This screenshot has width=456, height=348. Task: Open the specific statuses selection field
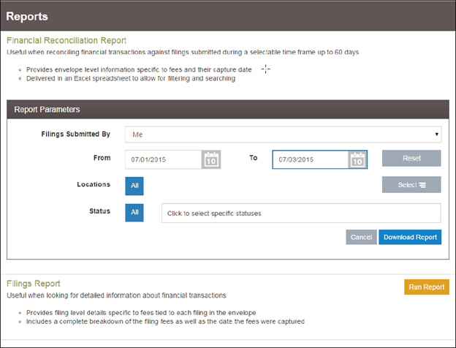pyautogui.click(x=301, y=213)
